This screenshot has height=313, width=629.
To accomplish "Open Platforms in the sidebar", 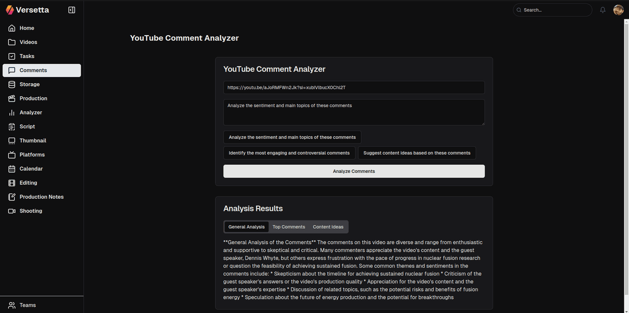I will tap(41, 155).
